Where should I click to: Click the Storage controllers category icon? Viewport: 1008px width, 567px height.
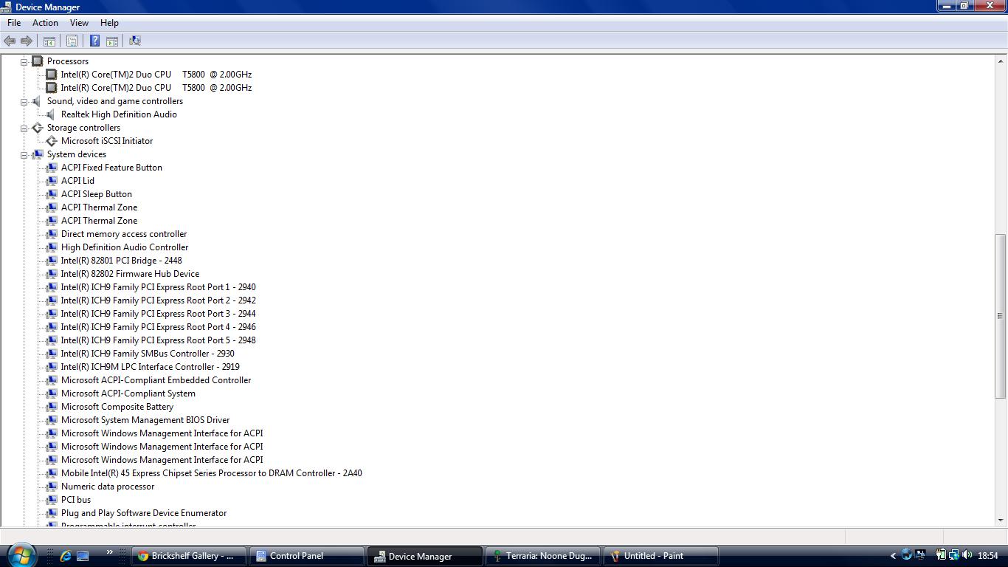coord(38,128)
